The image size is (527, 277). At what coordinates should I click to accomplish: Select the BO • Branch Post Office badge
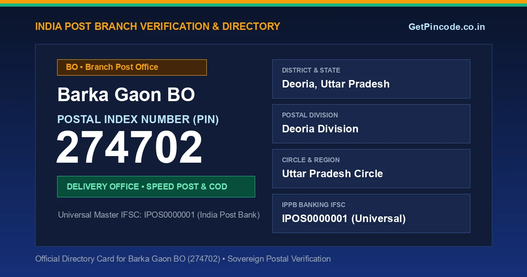point(132,67)
